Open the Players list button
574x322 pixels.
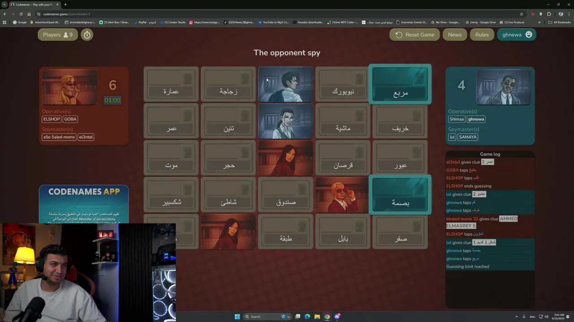click(x=58, y=34)
